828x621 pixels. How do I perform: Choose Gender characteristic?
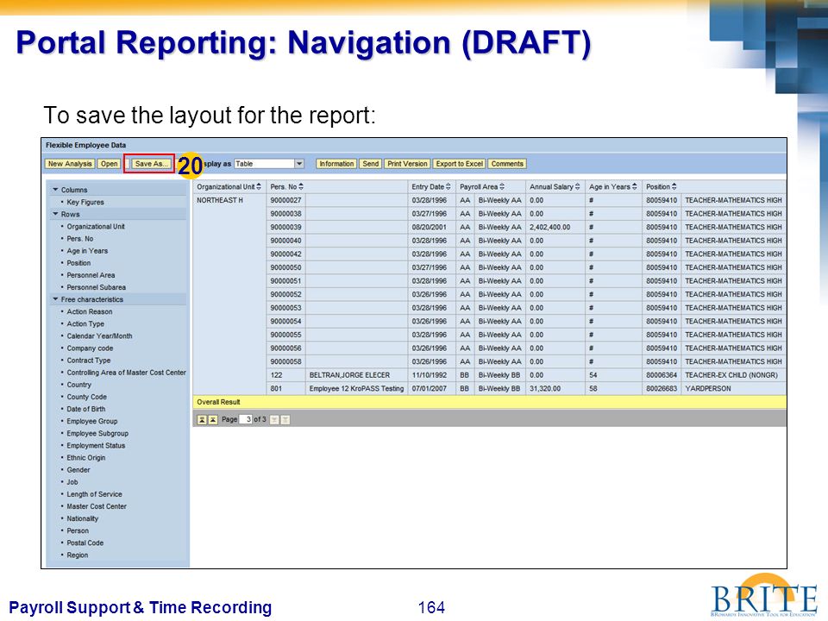point(78,469)
